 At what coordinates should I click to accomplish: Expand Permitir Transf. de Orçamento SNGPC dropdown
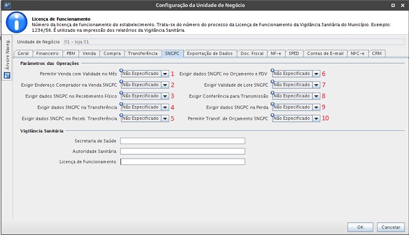[316, 119]
